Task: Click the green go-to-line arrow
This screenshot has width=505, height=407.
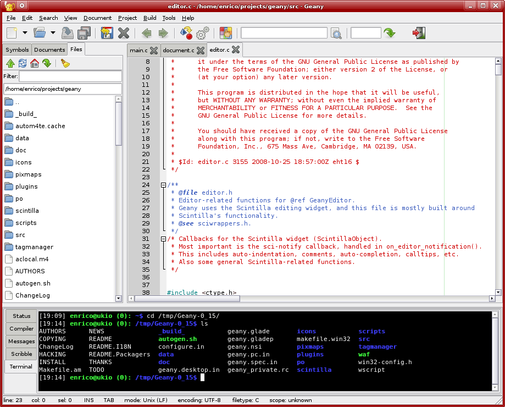Action: [390, 33]
